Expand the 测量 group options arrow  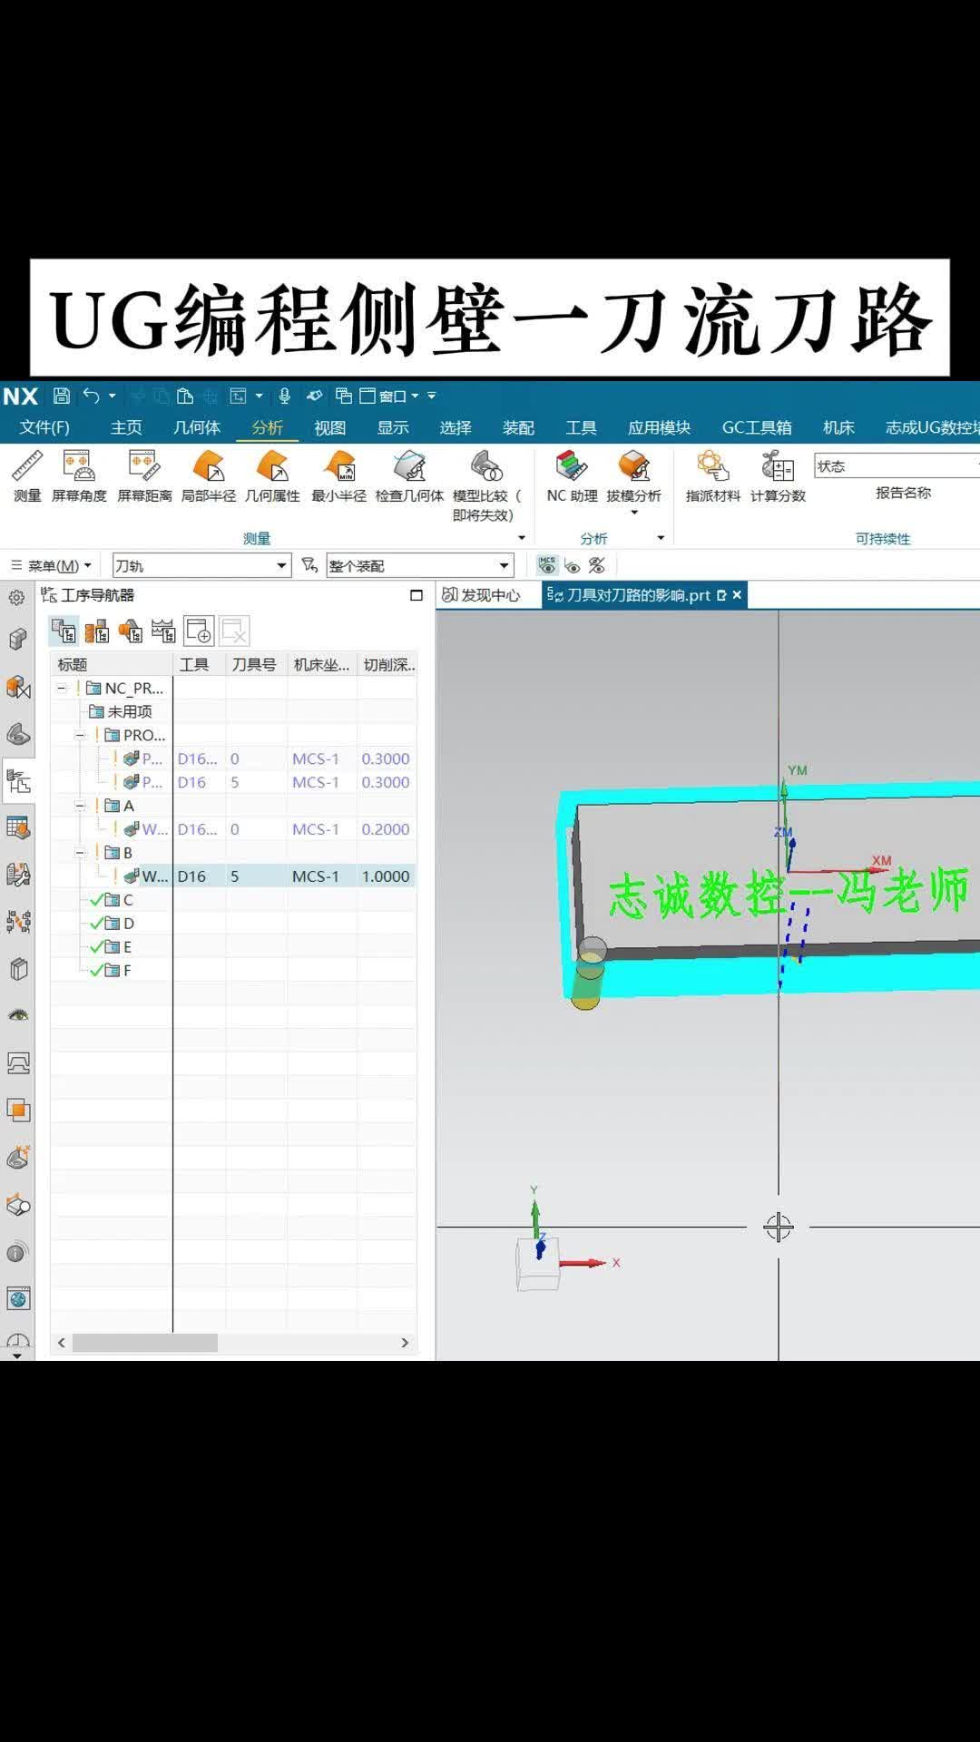[522, 538]
